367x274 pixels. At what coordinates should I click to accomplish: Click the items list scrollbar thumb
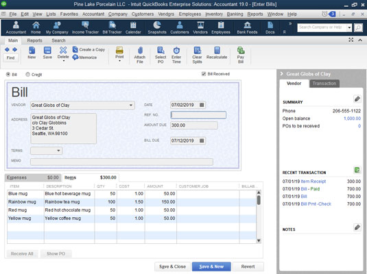[259, 200]
